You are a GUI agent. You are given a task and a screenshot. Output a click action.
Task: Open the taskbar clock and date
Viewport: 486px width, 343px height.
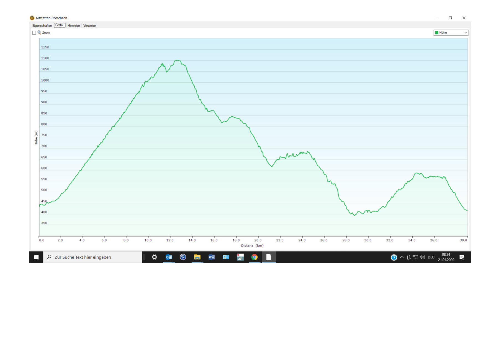(446, 257)
